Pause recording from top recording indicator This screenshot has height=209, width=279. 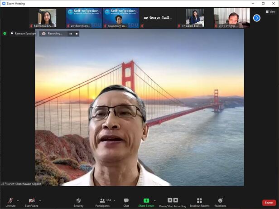pos(71,34)
